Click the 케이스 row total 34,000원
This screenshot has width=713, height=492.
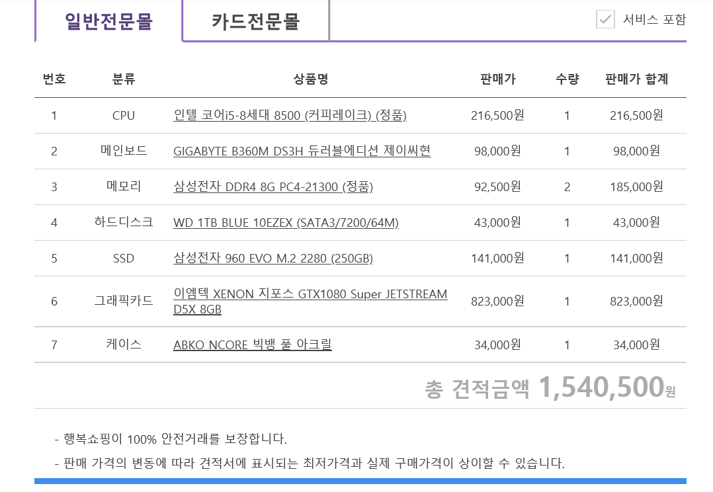click(636, 345)
